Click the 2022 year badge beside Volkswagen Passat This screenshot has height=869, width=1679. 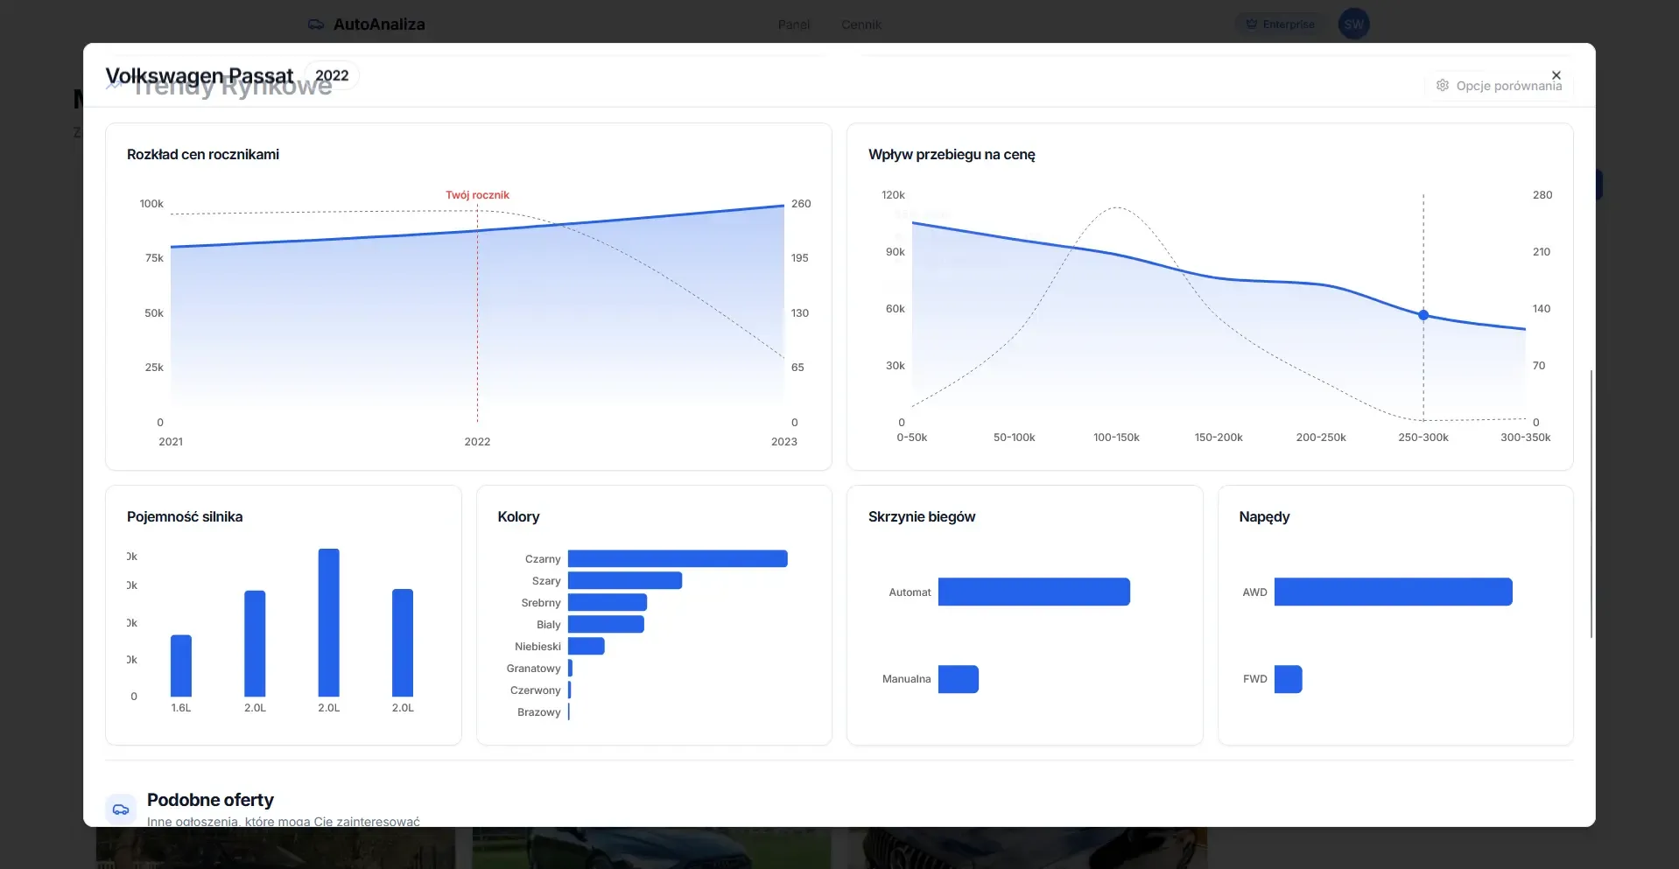332,76
